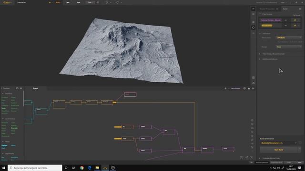This screenshot has width=305, height=171.
Task: Open Task View from taskbar
Action: click(x=74, y=168)
